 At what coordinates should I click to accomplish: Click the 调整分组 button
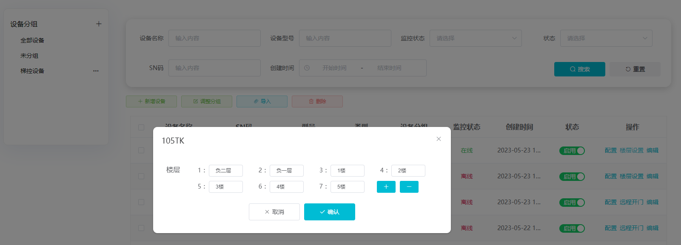(207, 101)
